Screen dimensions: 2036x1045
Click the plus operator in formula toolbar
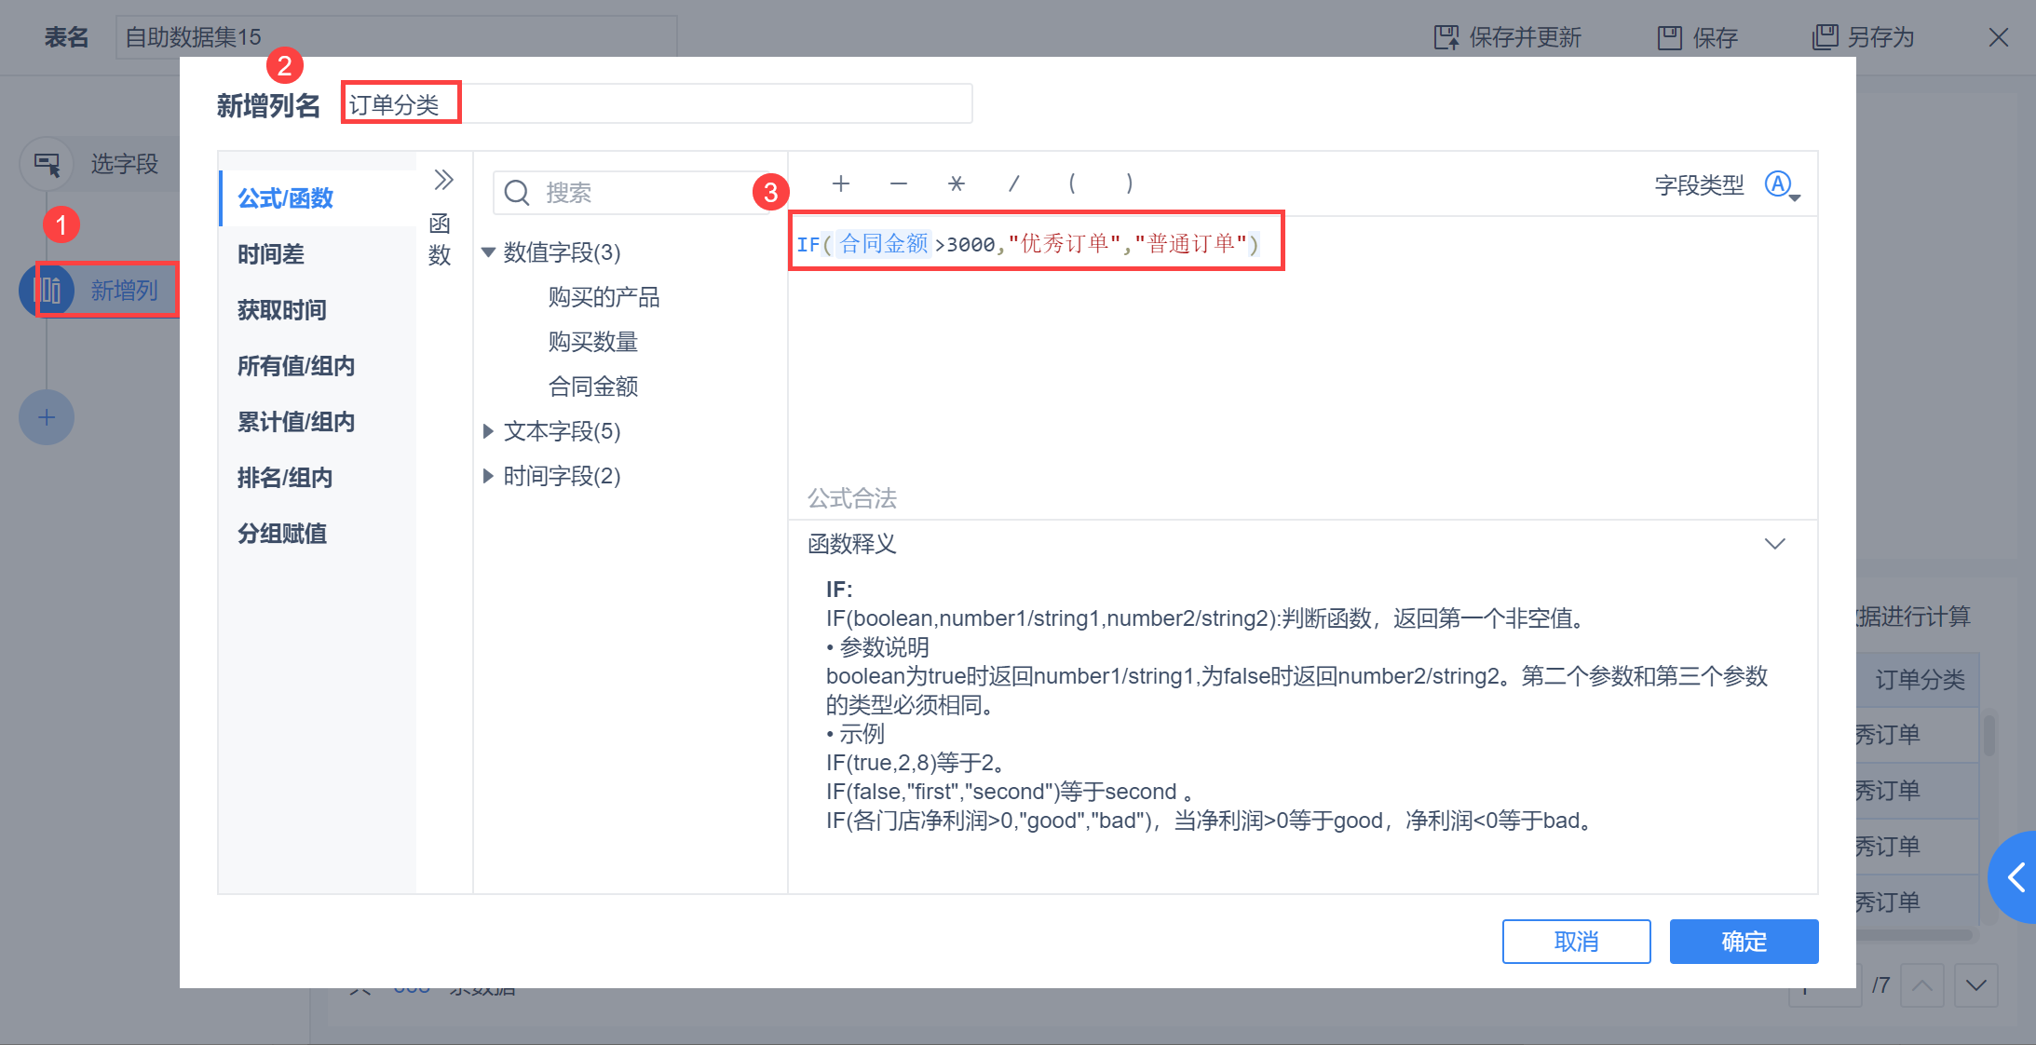pos(841,183)
